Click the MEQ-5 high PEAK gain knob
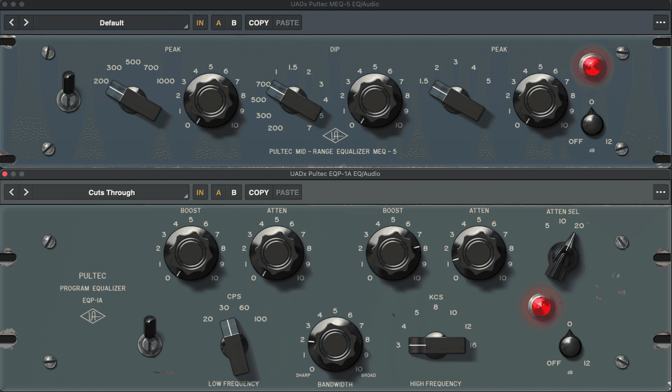The width and height of the screenshot is (672, 392). pos(540,100)
